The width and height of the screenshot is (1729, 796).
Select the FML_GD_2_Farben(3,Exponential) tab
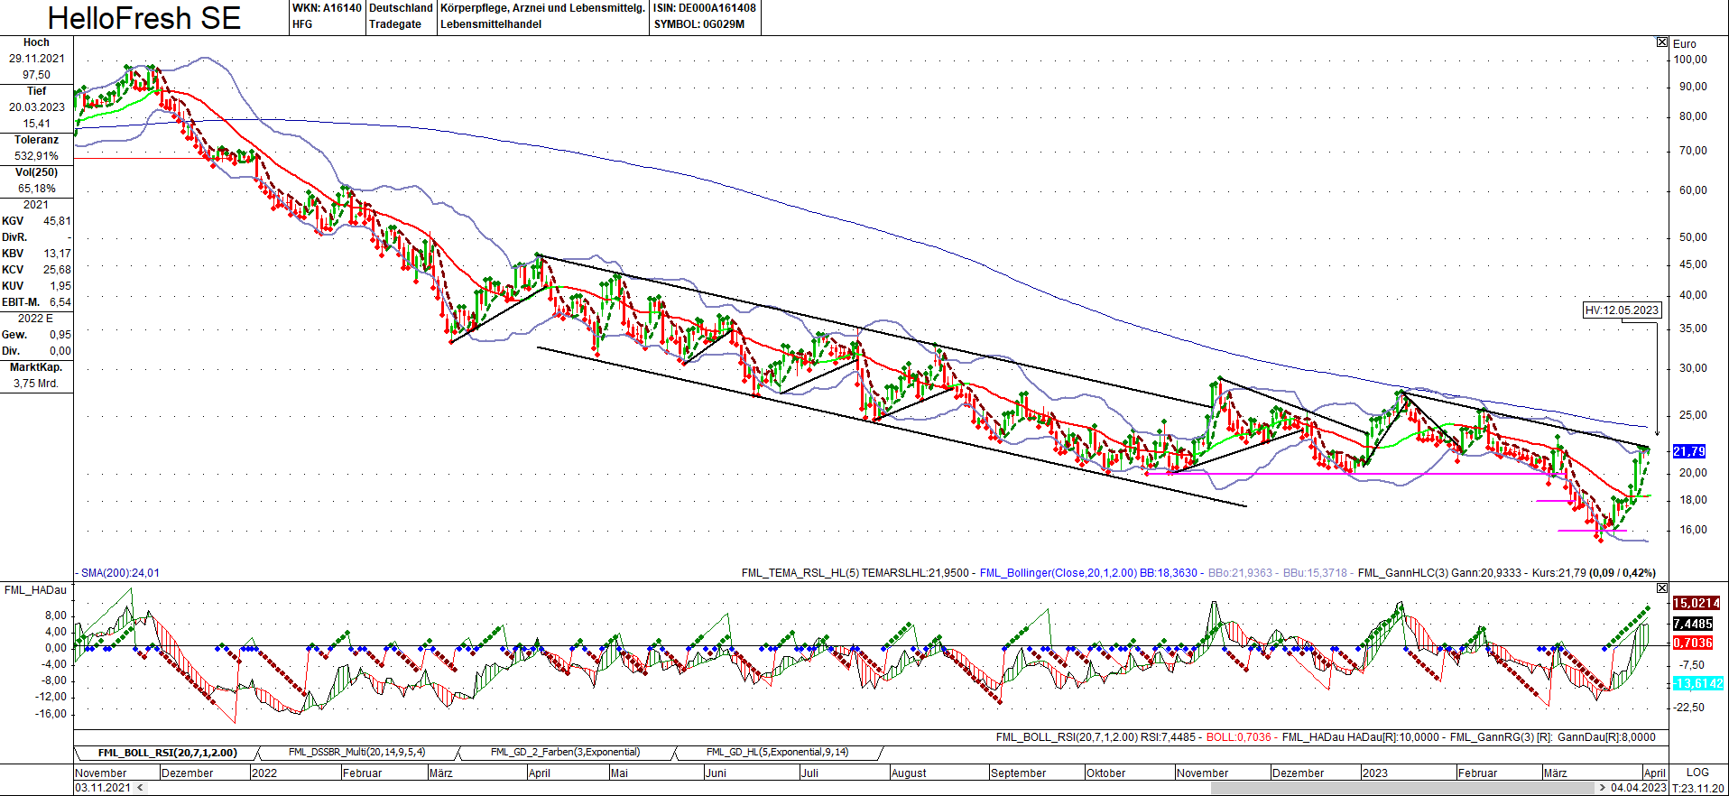pos(566,753)
